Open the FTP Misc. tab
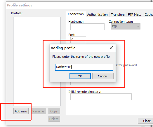This screenshot has width=153, height=127. 135,15
